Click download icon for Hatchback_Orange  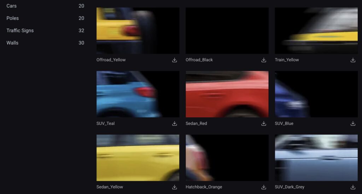263,187
